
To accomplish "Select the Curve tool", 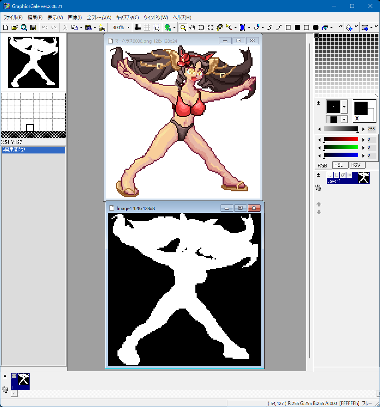I will pos(279,27).
